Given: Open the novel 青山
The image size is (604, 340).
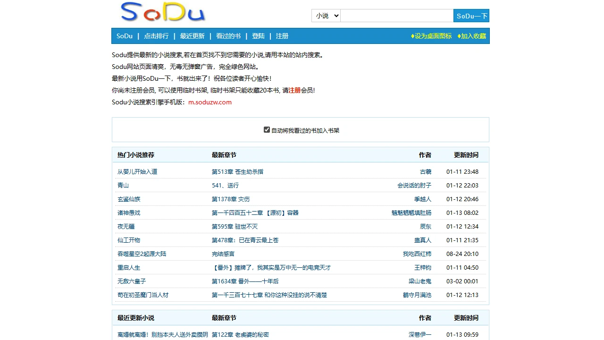Looking at the screenshot, I should (123, 185).
